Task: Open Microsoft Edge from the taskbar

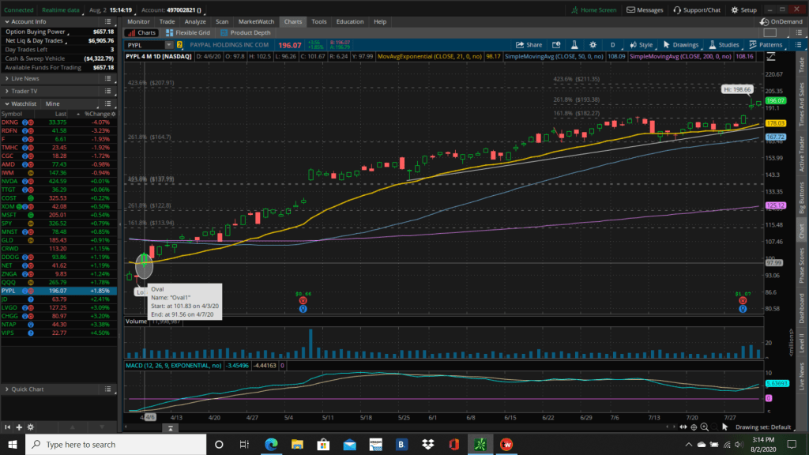Action: 271,444
